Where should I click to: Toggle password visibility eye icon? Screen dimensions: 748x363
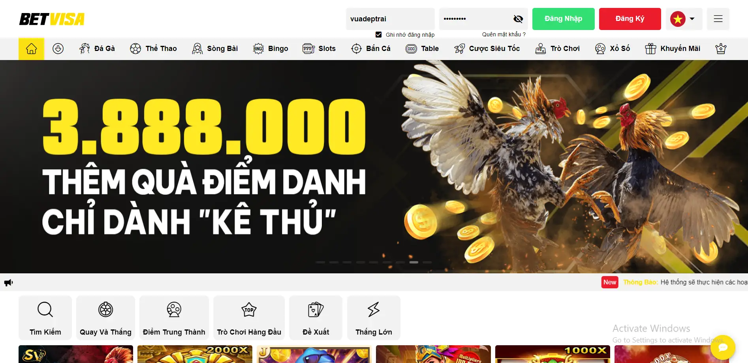click(x=518, y=19)
